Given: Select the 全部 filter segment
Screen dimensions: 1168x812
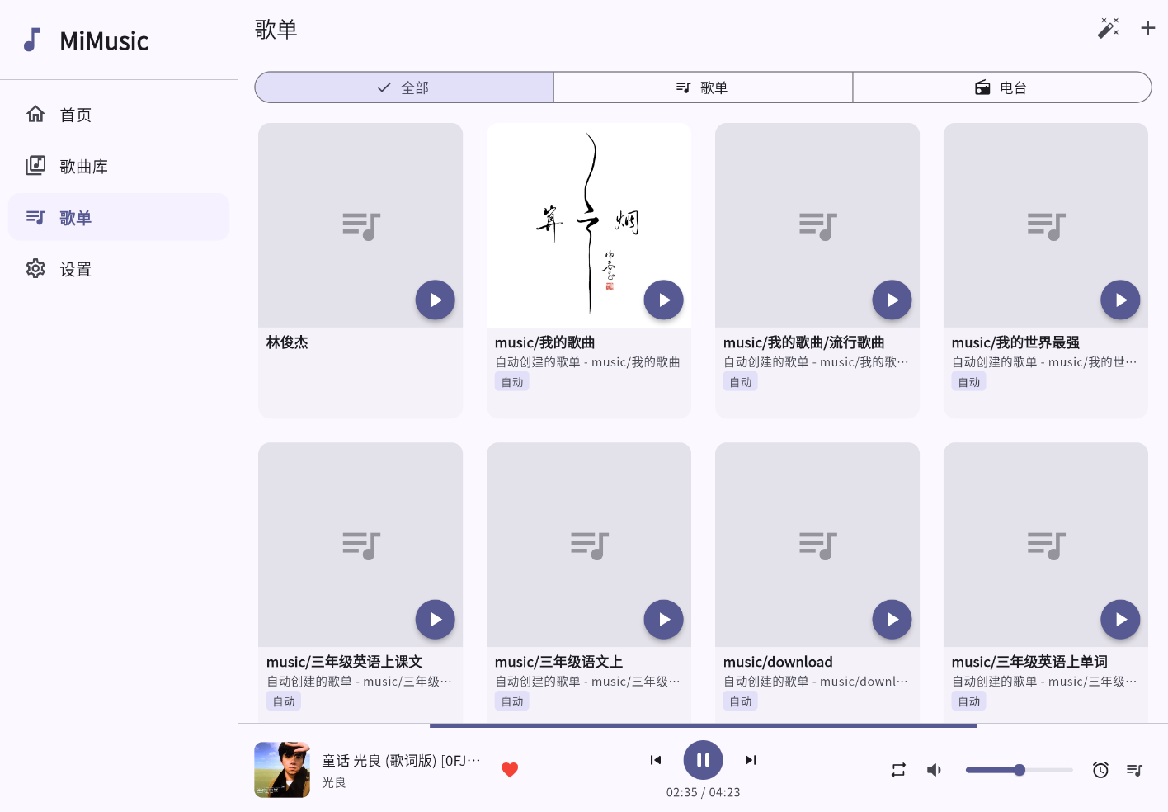Looking at the screenshot, I should click(404, 87).
